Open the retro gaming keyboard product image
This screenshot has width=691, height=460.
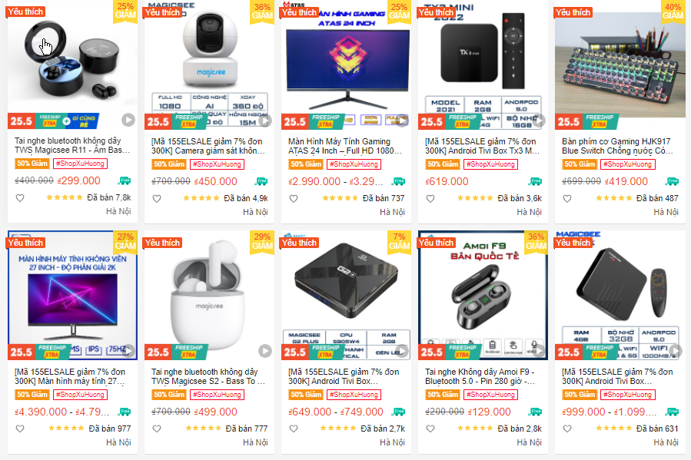tap(620, 65)
